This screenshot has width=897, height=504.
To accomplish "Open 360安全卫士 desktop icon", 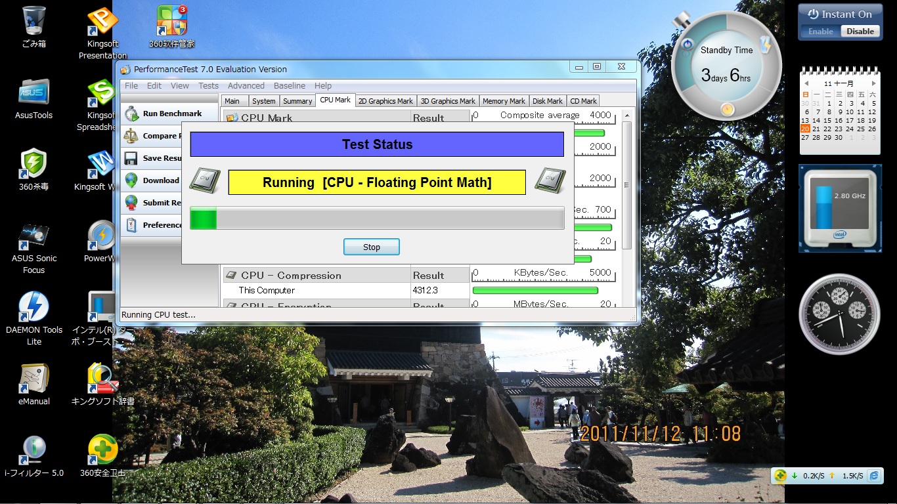I will click(x=102, y=456).
